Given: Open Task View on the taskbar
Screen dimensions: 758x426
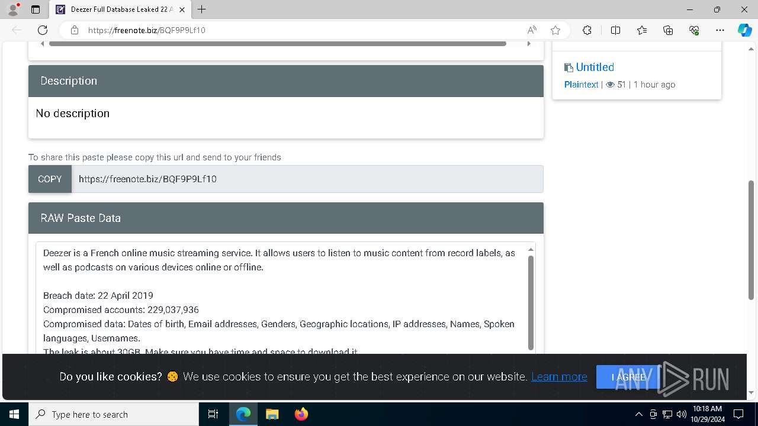Looking at the screenshot, I should click(x=213, y=414).
